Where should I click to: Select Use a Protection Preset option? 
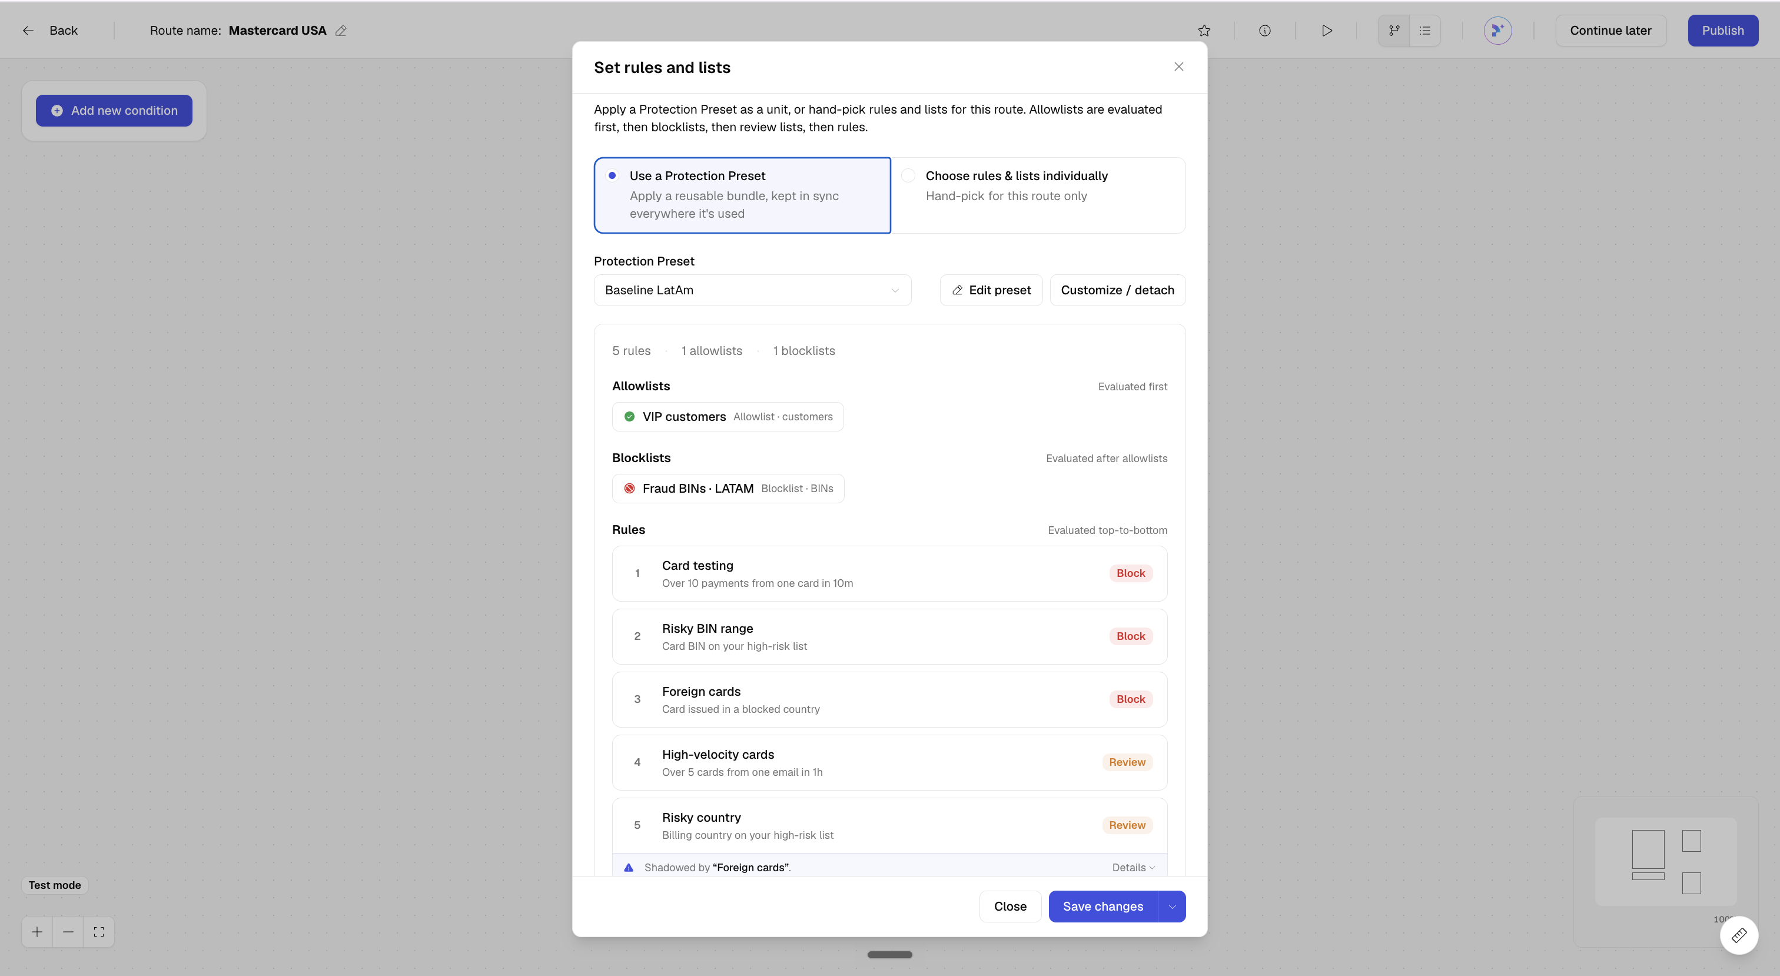742,195
